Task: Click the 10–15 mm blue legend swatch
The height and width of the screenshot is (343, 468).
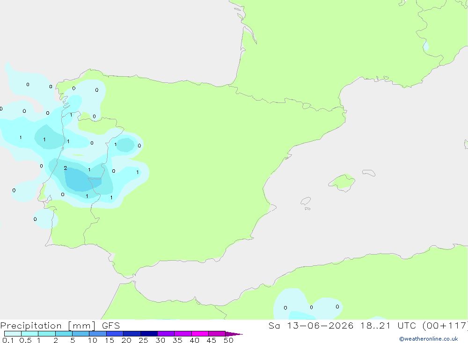Action: (98, 334)
